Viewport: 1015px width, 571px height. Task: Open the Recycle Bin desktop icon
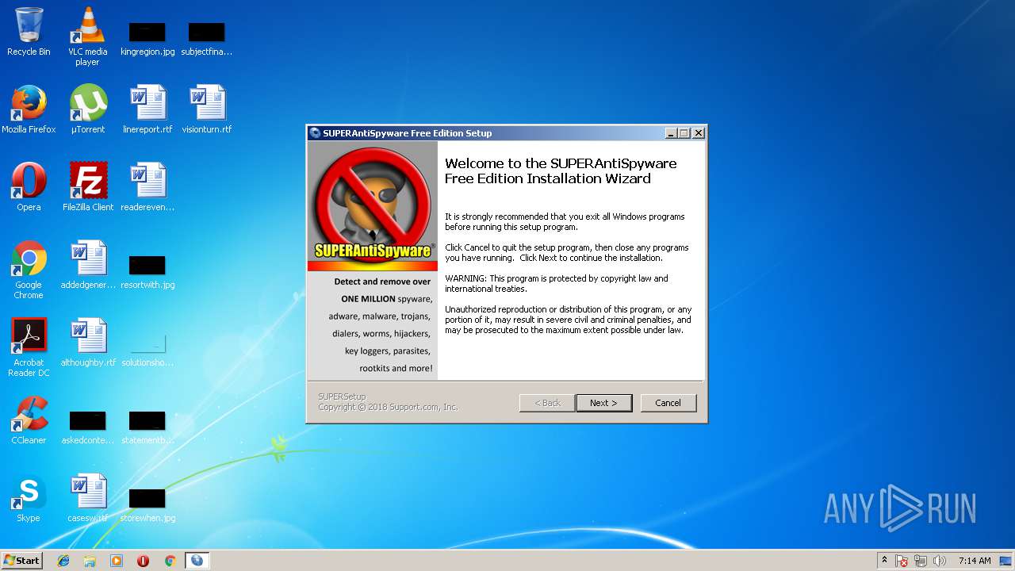point(29,32)
